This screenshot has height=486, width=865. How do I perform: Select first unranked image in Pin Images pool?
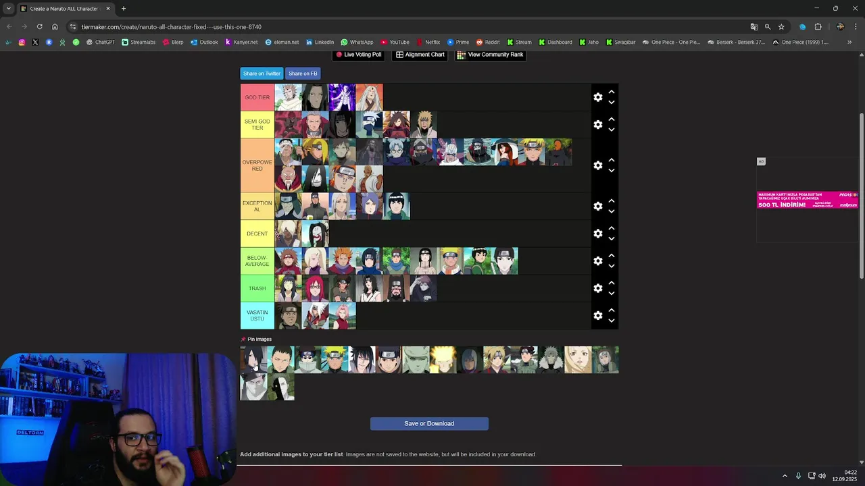(253, 360)
